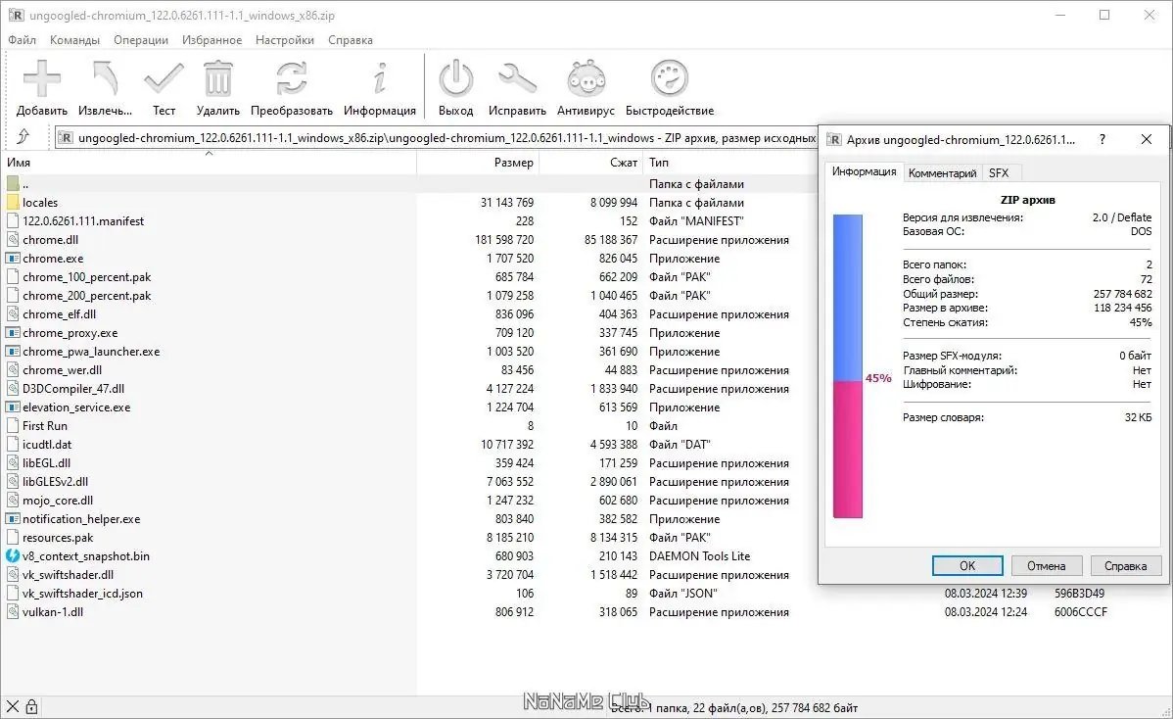Screen dimensions: 1173x719
Task: Select chrome_pwa_launcher.exe file
Action: [x=90, y=351]
